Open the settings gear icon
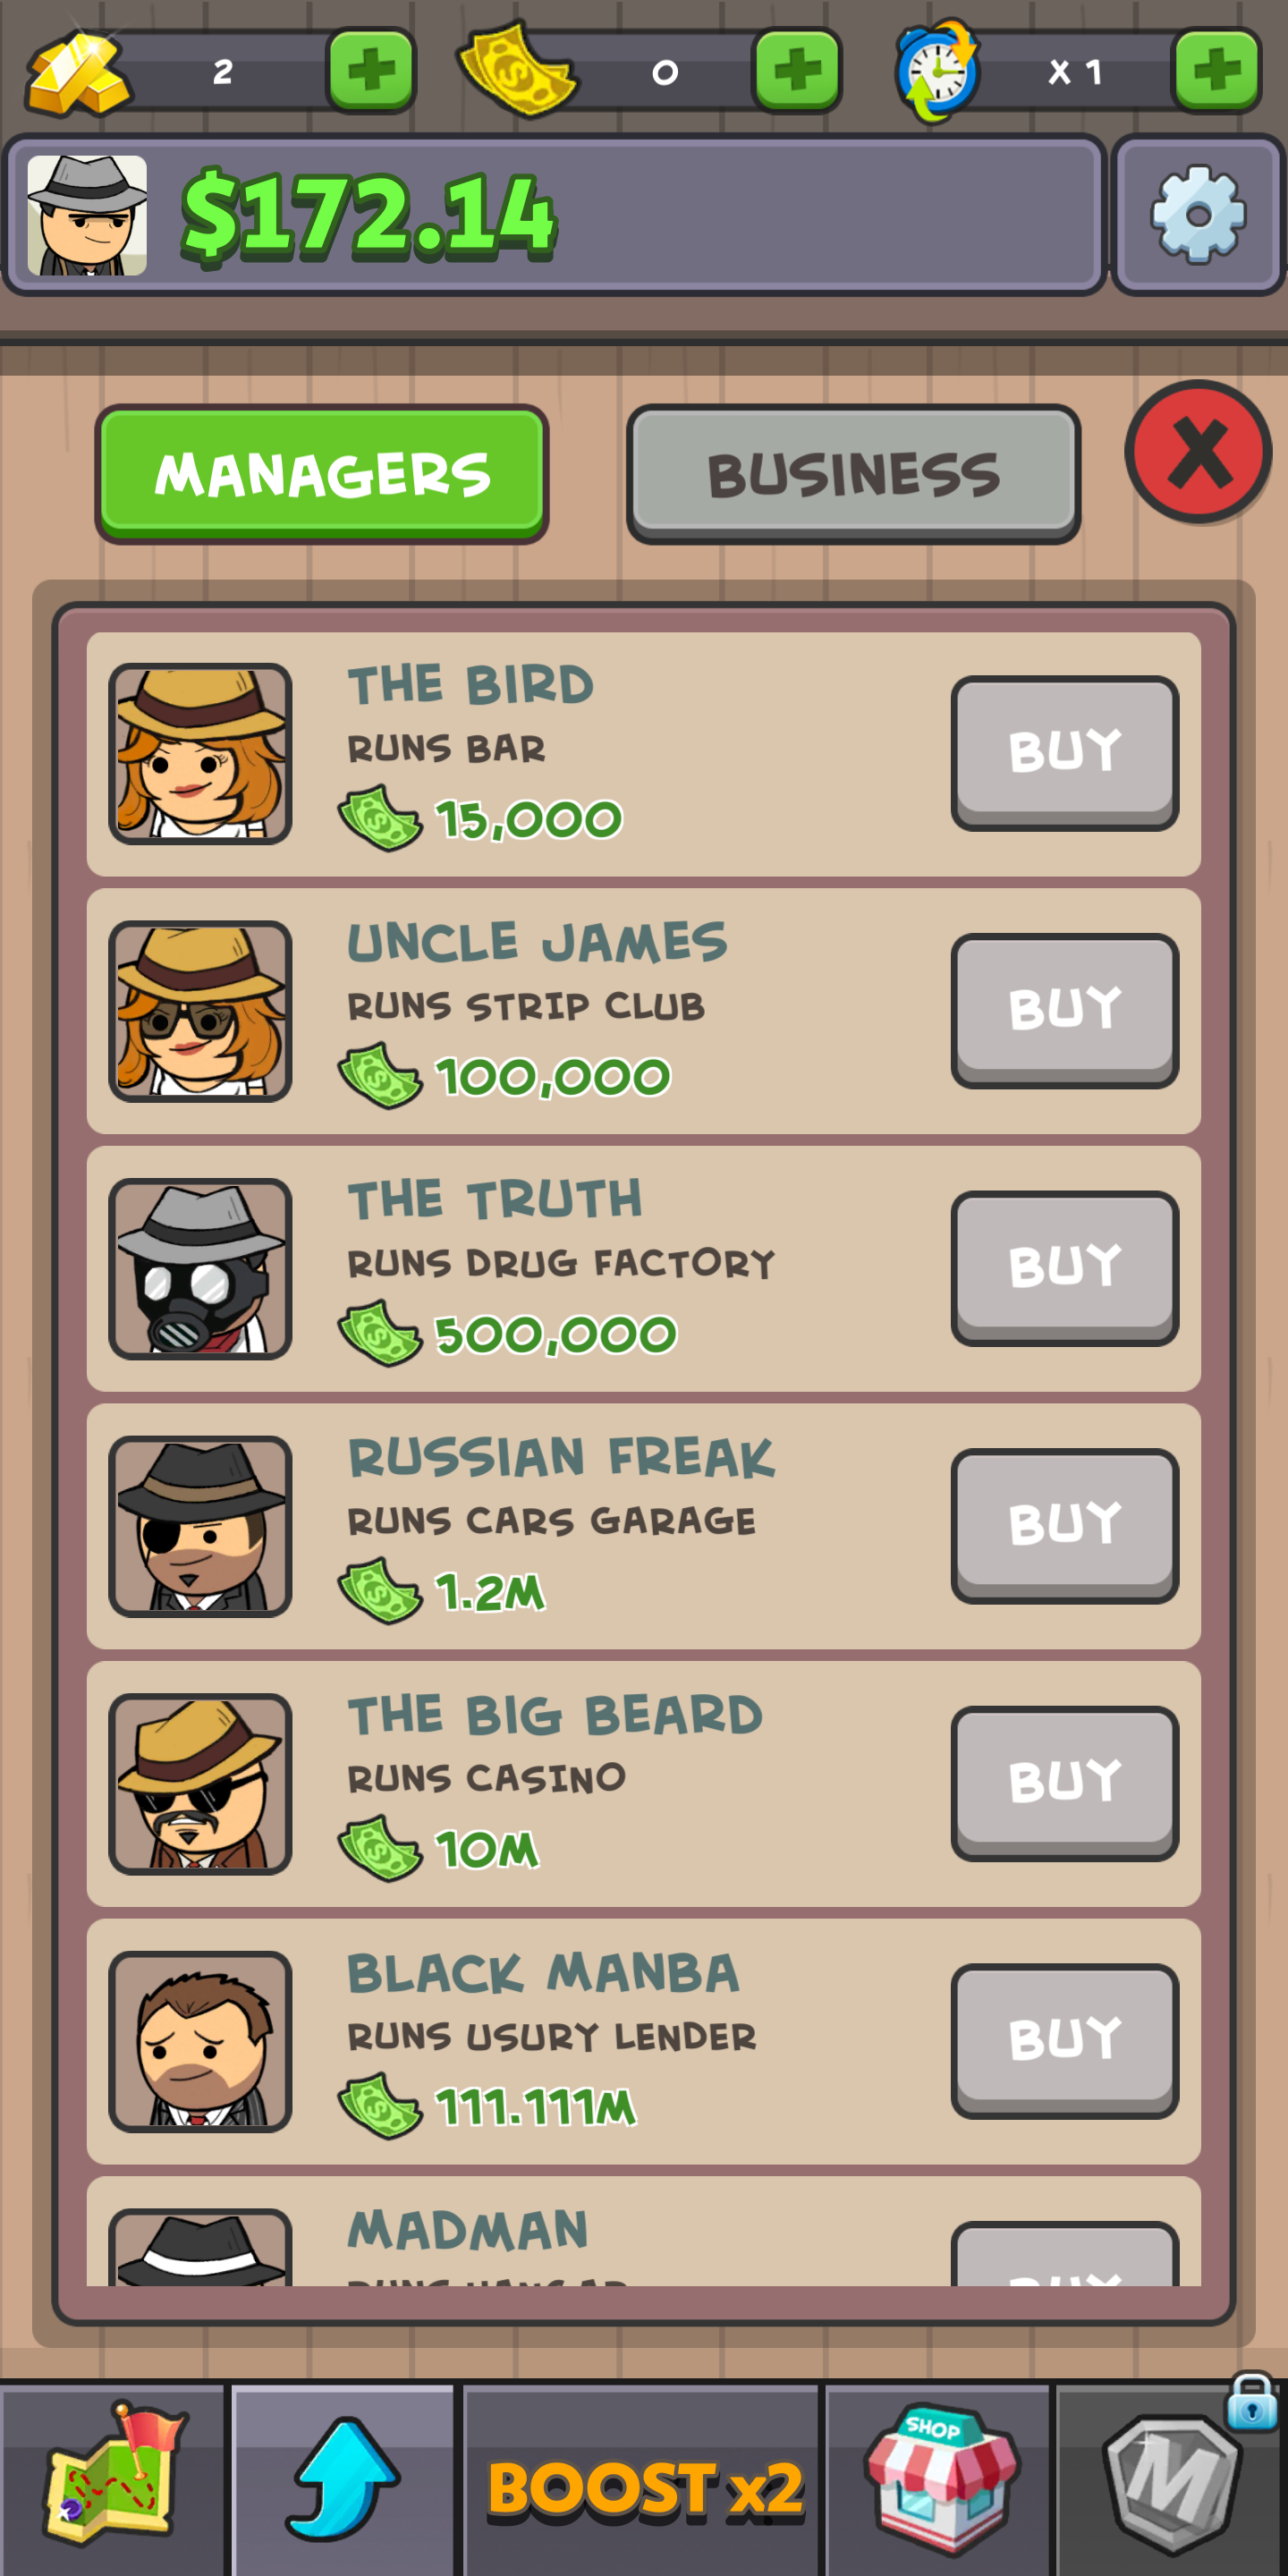The image size is (1288, 2576). pyautogui.click(x=1198, y=215)
